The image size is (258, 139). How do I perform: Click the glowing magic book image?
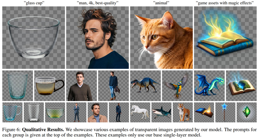225,38
